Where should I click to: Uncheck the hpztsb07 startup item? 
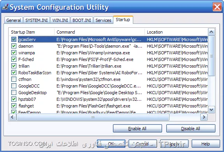click(x=14, y=99)
